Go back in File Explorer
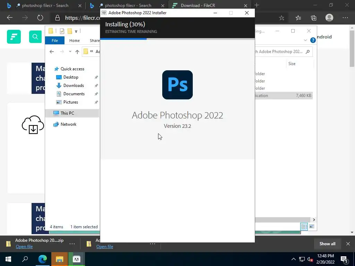 tap(52, 52)
